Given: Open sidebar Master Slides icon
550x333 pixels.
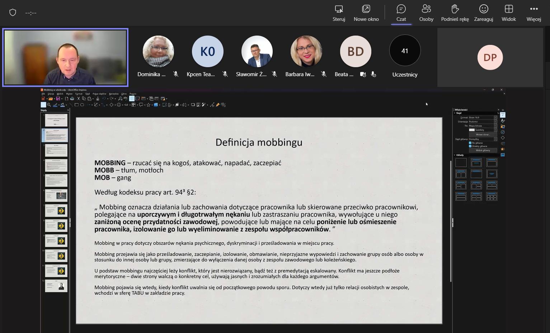Looking at the screenshot, I should point(503,155).
